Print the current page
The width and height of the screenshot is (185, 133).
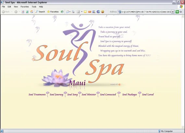73,12
